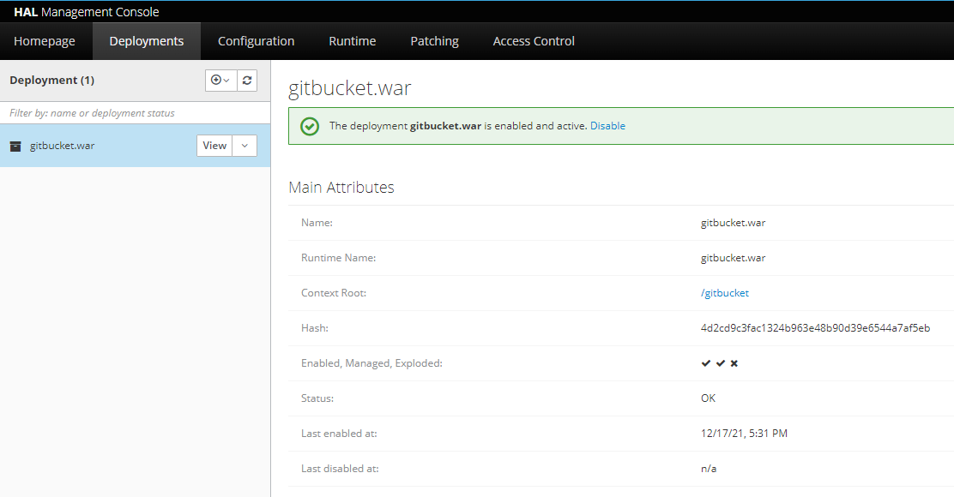The height and width of the screenshot is (497, 954).
Task: Open the add deployment dropdown button
Action: 220,81
